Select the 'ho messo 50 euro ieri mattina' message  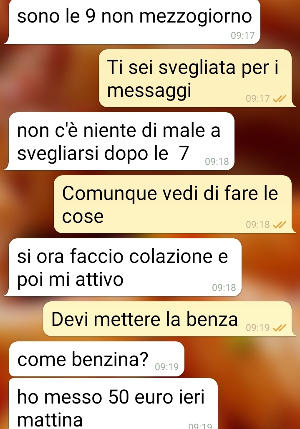coord(113,404)
